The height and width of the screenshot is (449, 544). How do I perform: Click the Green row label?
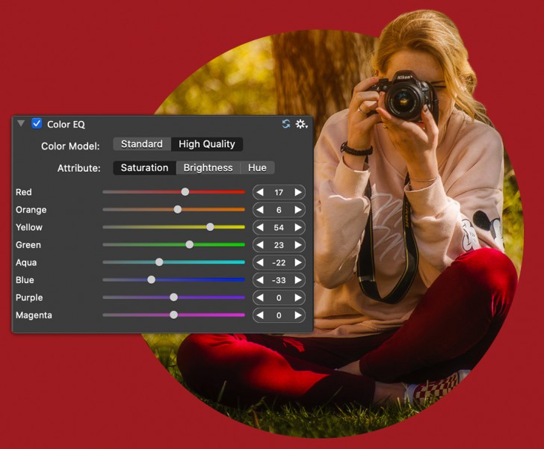tap(28, 245)
